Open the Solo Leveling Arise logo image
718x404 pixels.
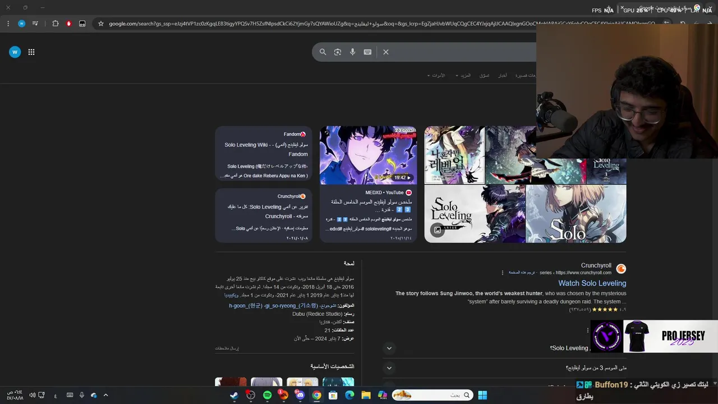[475, 214]
